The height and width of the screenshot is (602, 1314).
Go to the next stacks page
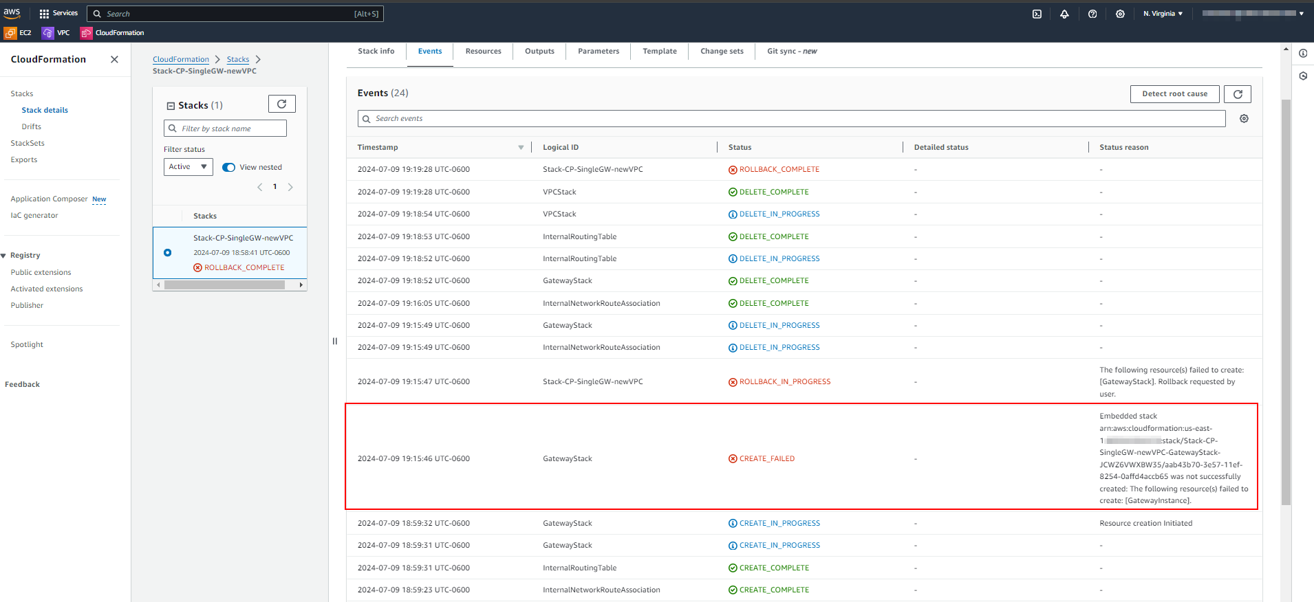[x=290, y=187]
